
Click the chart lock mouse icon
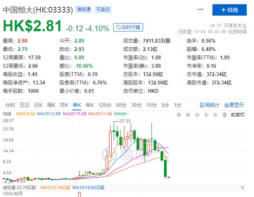click(x=225, y=115)
